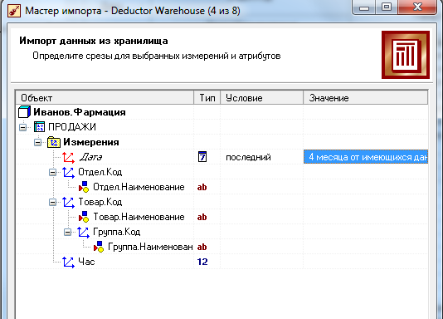443x319 pixels.
Task: Click the Измерения folder icon
Action: [54, 142]
